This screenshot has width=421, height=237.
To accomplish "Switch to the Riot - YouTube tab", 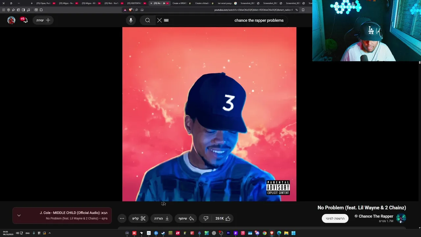I will [114, 3].
